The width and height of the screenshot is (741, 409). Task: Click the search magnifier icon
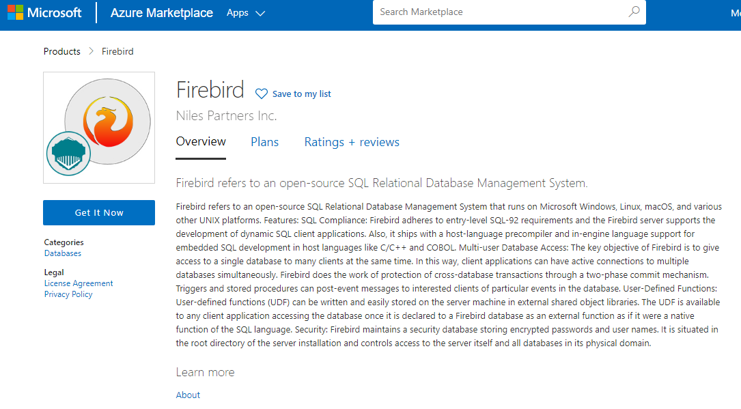pos(634,12)
